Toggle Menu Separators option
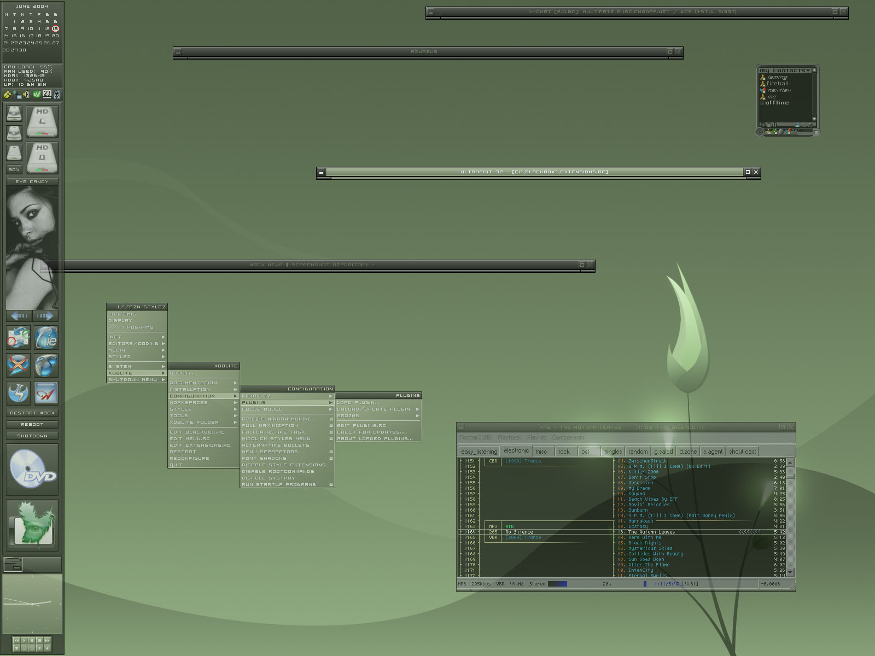Image resolution: width=875 pixels, height=656 pixels. point(287,452)
